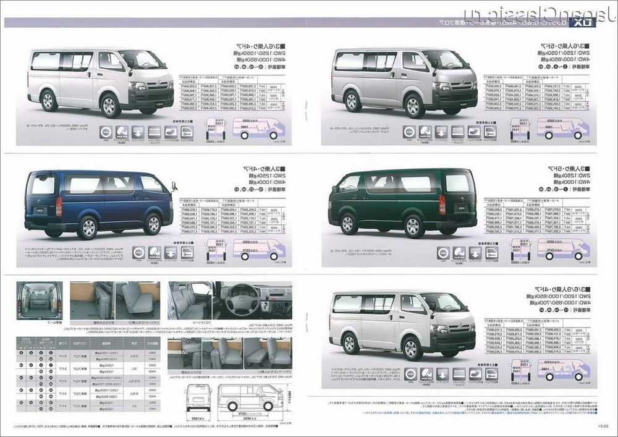Viewport: 618px width, 437px height.
Task: Click the steering wheel and dashboard photo
Action: (252, 300)
